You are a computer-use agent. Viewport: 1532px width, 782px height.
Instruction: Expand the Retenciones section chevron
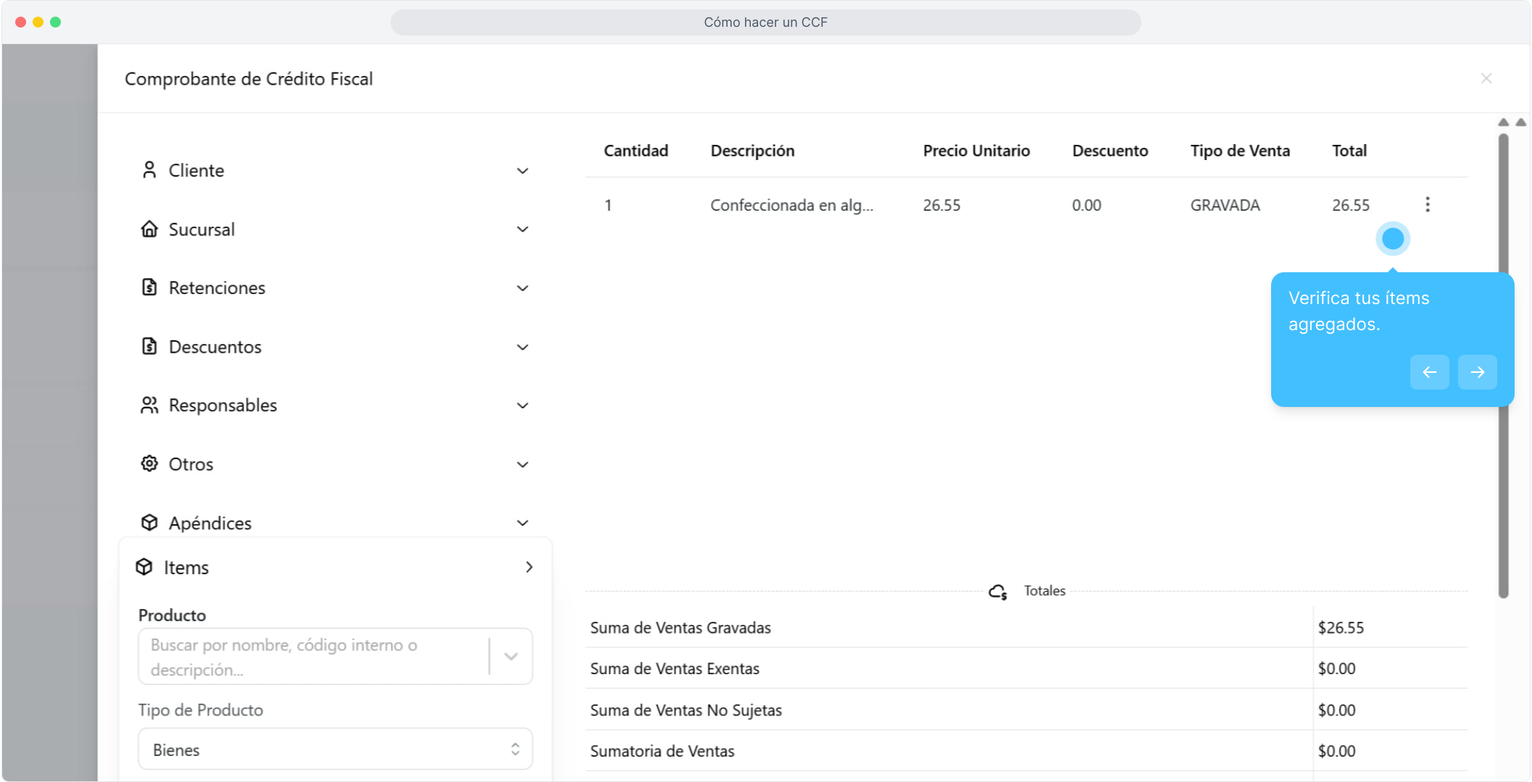click(523, 288)
